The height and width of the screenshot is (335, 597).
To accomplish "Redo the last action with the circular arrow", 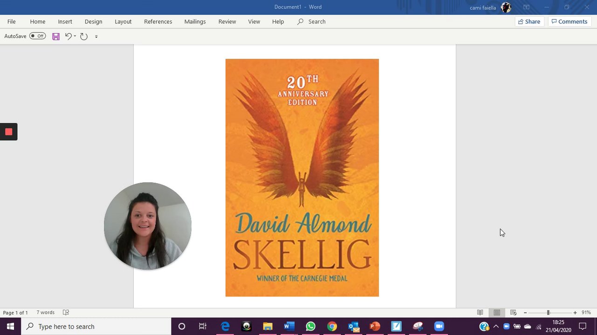I will (x=84, y=36).
